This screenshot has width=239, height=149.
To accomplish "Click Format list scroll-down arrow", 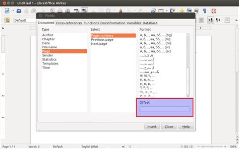I will (188, 96).
